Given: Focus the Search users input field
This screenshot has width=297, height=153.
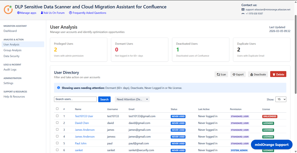Looking at the screenshot, I should [x=75, y=99].
